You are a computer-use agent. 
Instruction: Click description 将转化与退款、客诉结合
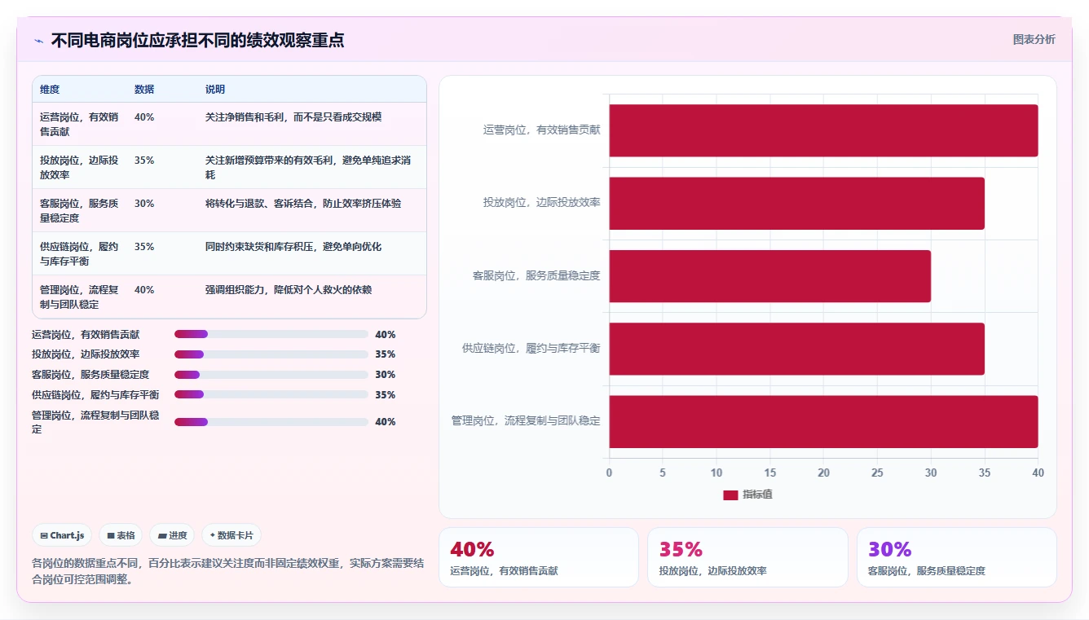pyautogui.click(x=303, y=204)
